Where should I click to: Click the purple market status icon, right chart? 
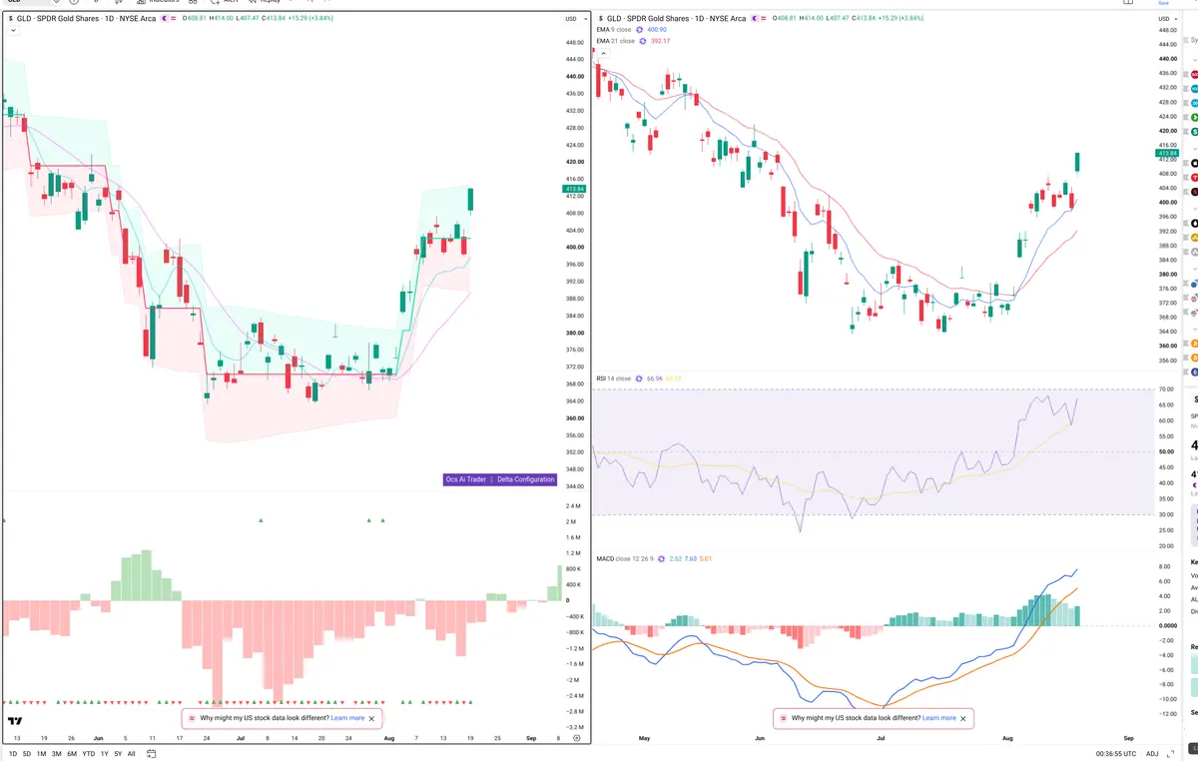coord(755,18)
